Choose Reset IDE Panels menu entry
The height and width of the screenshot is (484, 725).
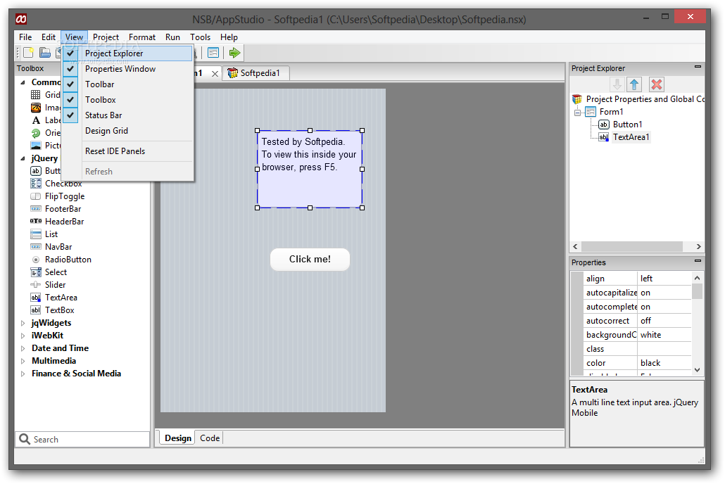pyautogui.click(x=127, y=151)
